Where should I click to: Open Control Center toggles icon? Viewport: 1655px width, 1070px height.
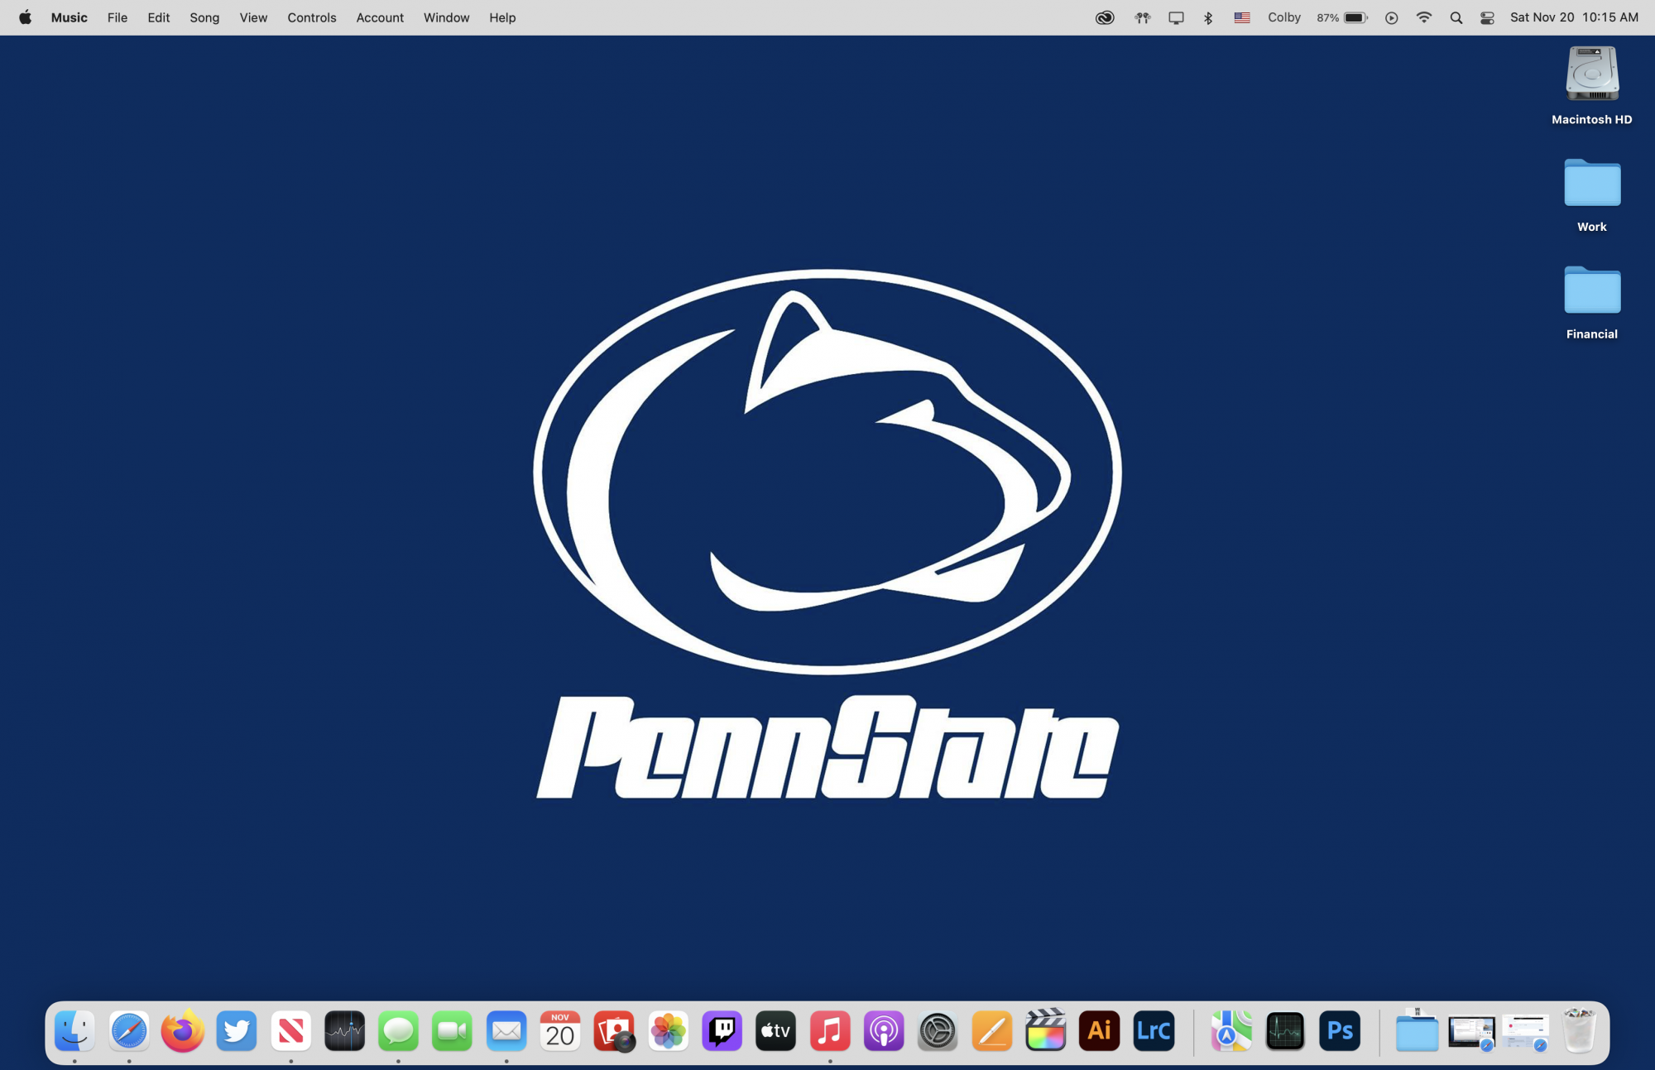click(1487, 17)
